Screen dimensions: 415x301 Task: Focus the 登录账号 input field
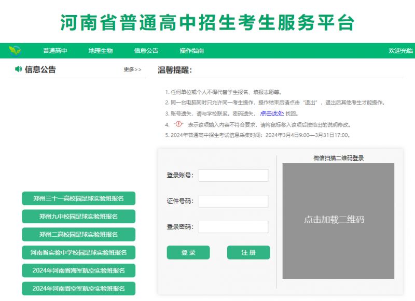click(233, 176)
